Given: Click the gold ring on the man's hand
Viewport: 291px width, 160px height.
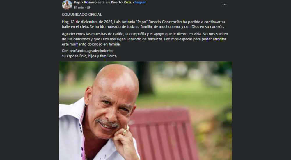Looking at the screenshot, I should coord(126,129).
